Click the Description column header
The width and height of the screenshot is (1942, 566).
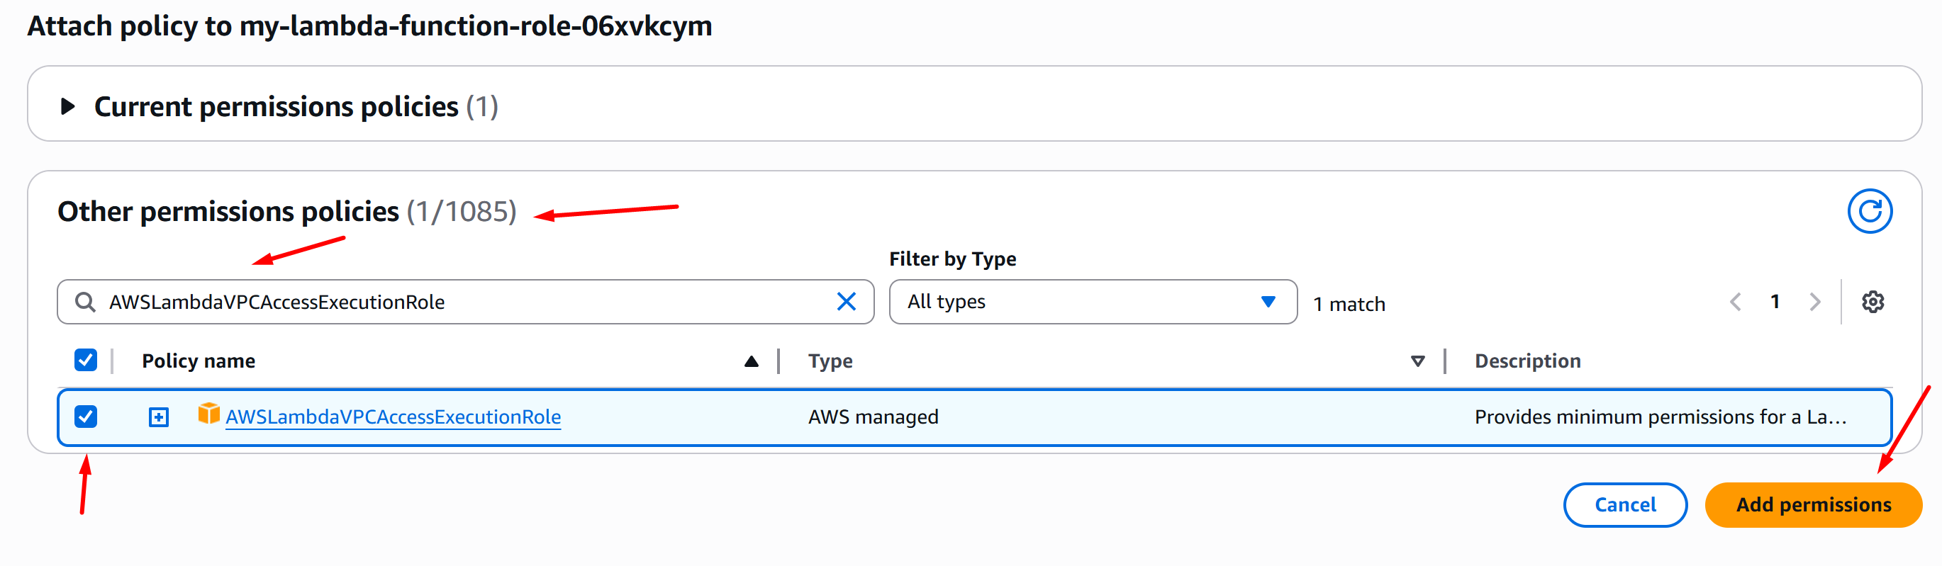1527,361
